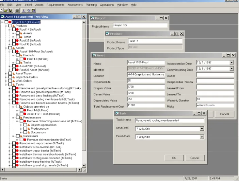This screenshot has height=182, width=239.
Task: Open the Start Date dropdown in Task window
Action: (x=202, y=129)
